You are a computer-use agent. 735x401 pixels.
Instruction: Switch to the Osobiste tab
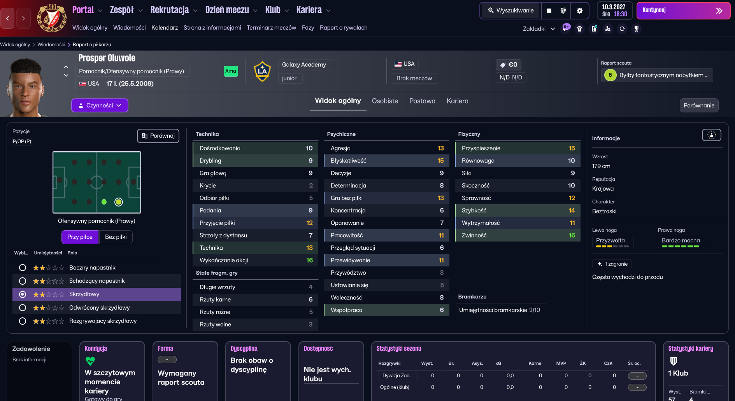385,101
